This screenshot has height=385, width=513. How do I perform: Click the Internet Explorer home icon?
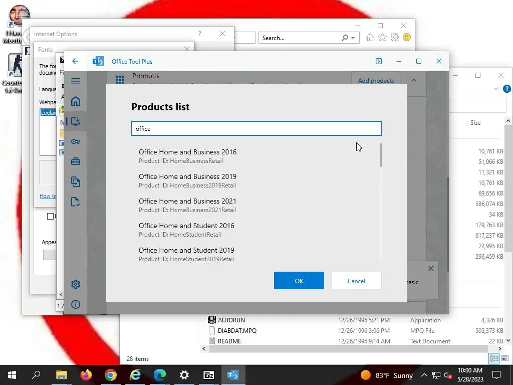pyautogui.click(x=370, y=38)
